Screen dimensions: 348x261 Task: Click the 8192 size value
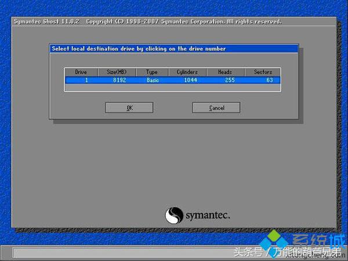pyautogui.click(x=119, y=80)
